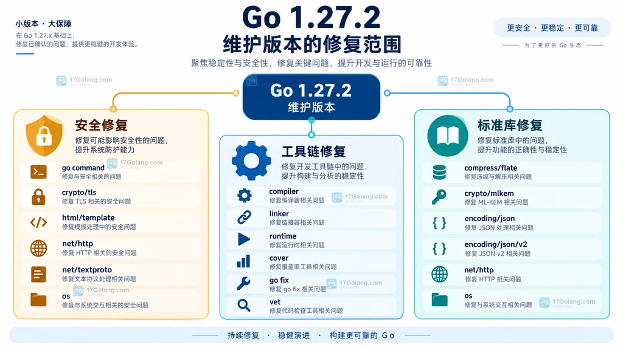Click the 修复 ML-KEM 相关问题 text
This screenshot has height=350, width=623.
[496, 202]
